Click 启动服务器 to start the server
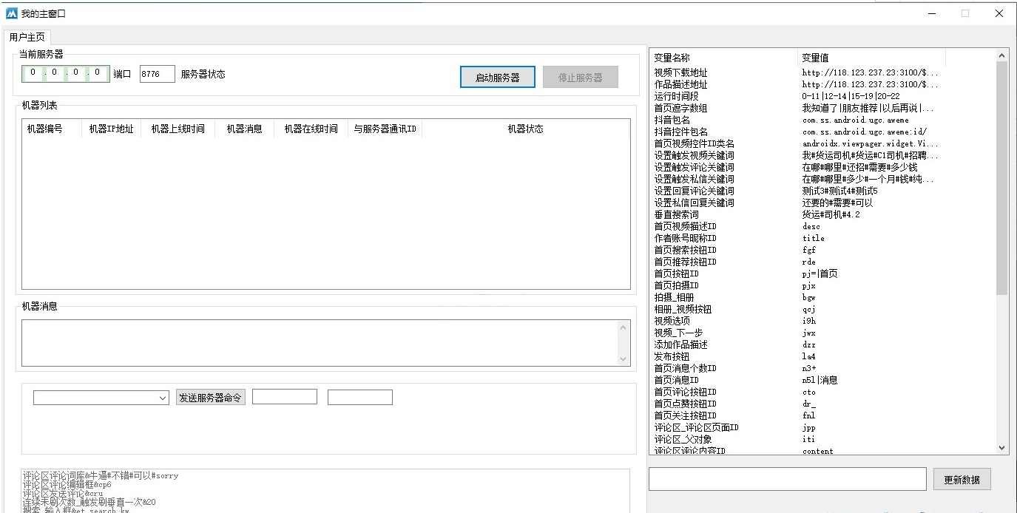The height and width of the screenshot is (513, 1017). 497,76
